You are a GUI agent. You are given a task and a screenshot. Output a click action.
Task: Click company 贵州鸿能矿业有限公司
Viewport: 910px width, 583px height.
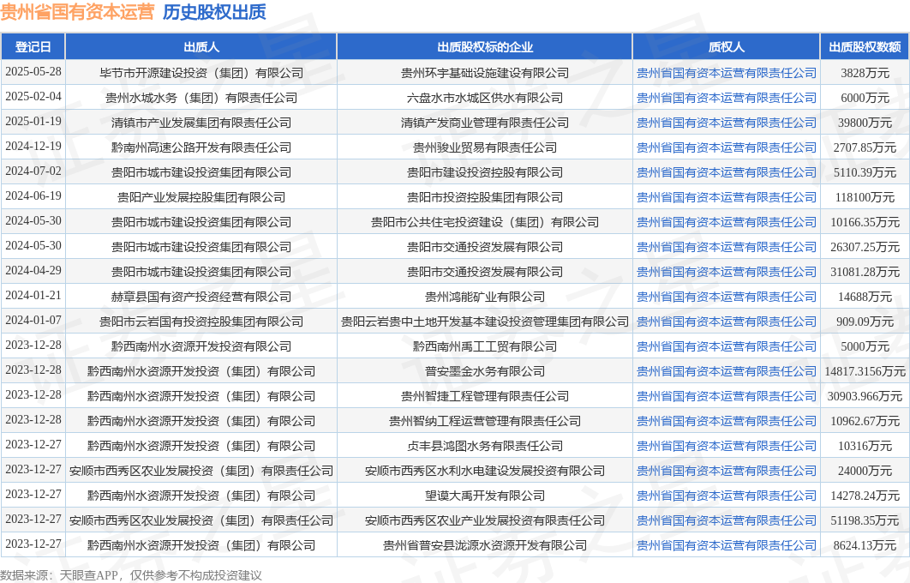485,297
